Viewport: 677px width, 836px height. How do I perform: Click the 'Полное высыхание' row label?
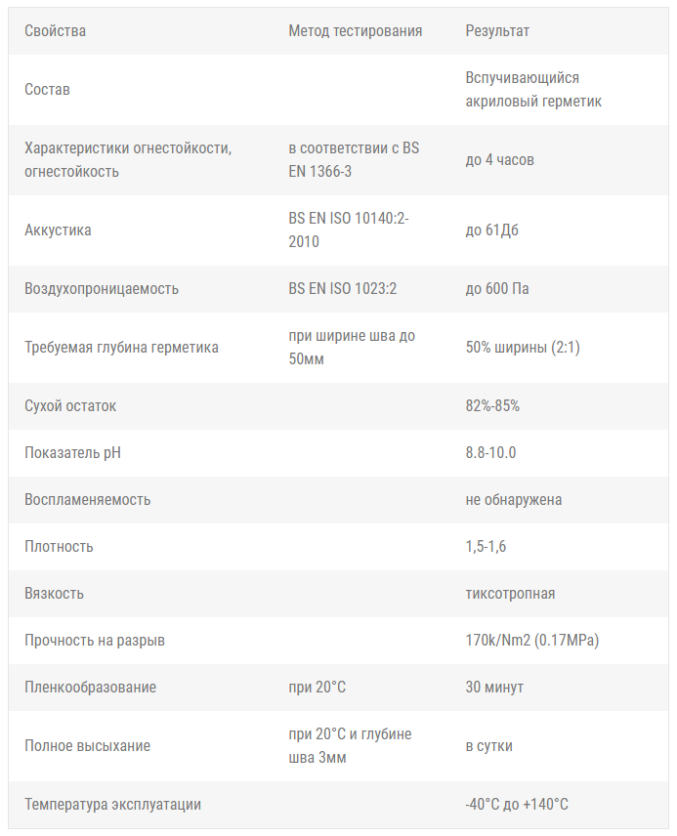(87, 745)
